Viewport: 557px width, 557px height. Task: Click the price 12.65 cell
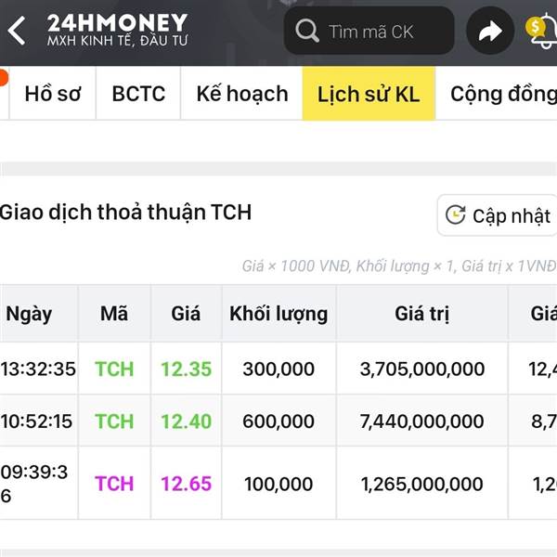(186, 484)
